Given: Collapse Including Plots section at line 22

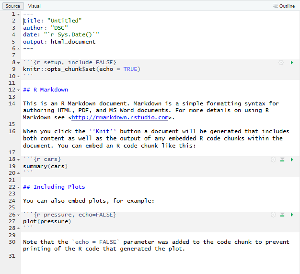Looking at the screenshot, I should click(18, 187).
